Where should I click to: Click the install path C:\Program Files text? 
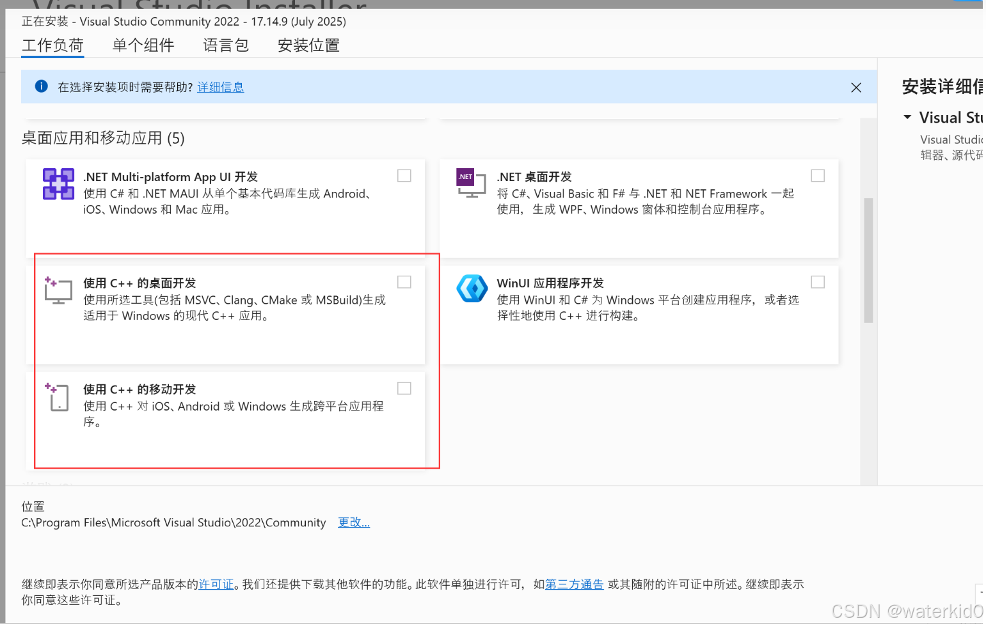(x=173, y=522)
